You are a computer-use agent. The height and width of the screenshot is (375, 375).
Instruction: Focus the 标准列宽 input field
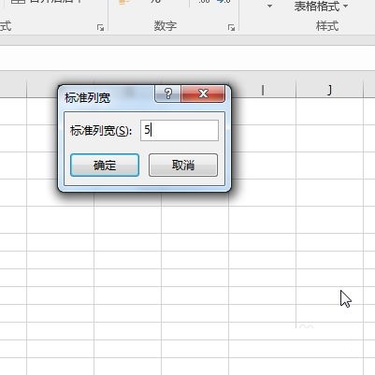[x=180, y=130]
